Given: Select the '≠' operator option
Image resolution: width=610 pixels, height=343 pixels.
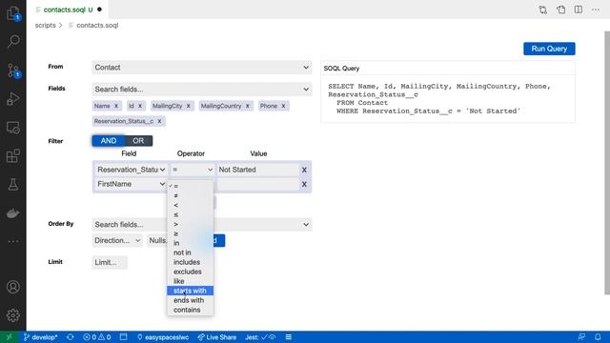Looking at the screenshot, I should pos(191,195).
